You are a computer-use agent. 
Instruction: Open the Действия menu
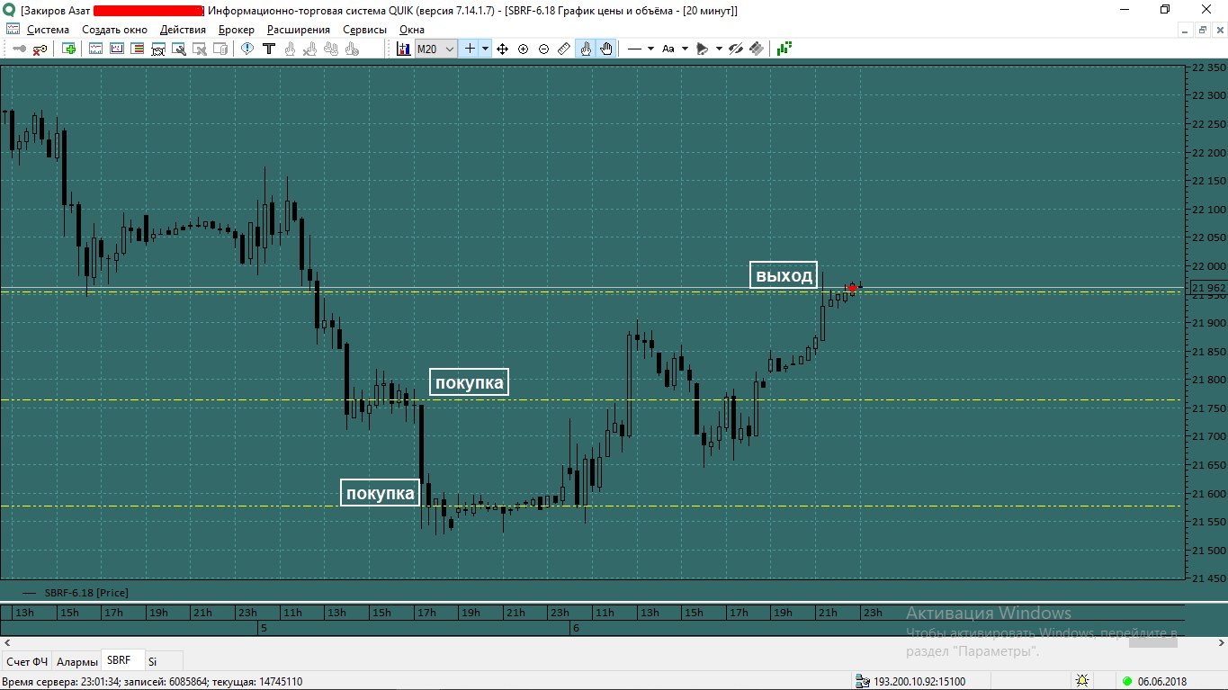[183, 30]
